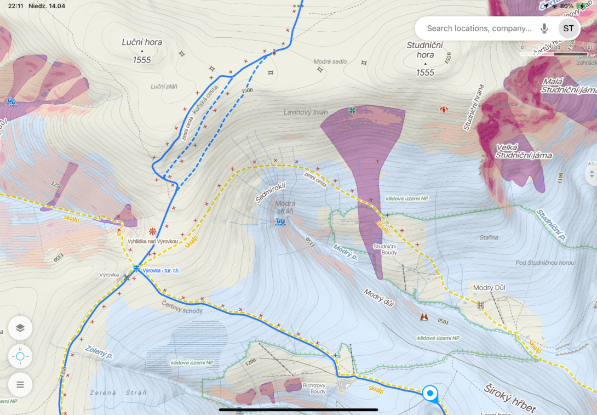
Task: Select the Výrovka - tur. ch. blue label
Action: (x=161, y=271)
